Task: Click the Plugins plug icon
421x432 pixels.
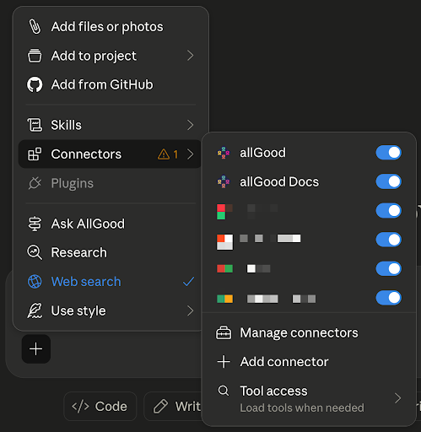Action: coord(35,183)
